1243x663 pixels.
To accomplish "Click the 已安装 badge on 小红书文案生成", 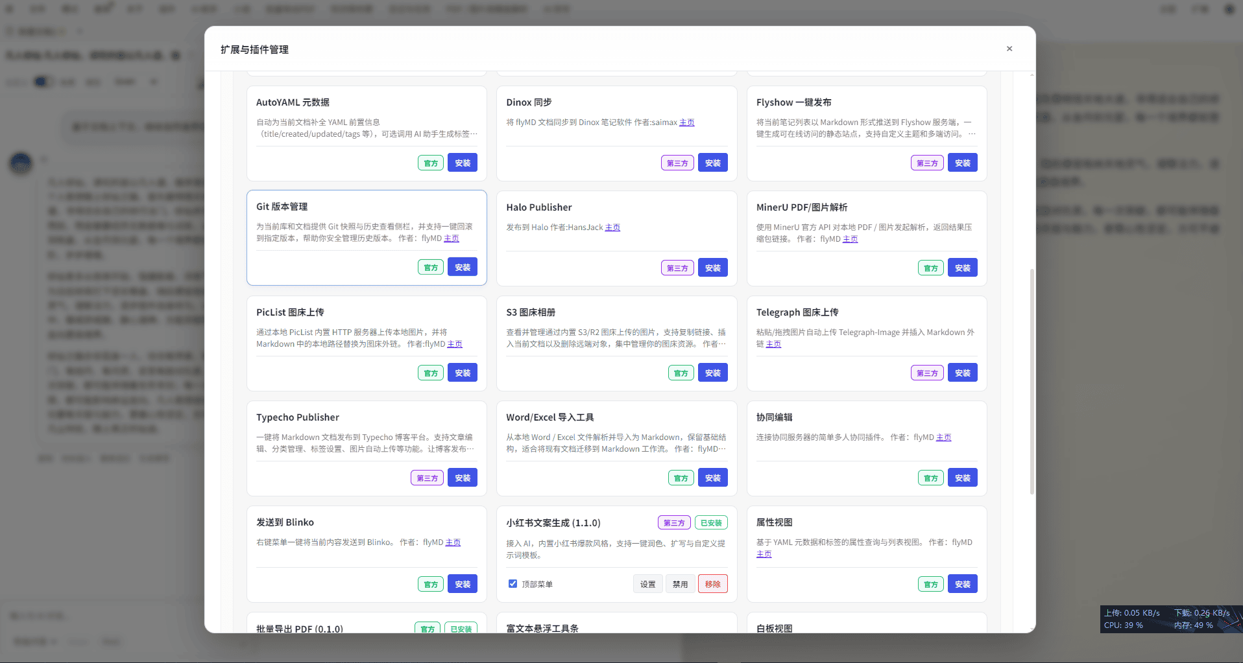I will [x=711, y=523].
